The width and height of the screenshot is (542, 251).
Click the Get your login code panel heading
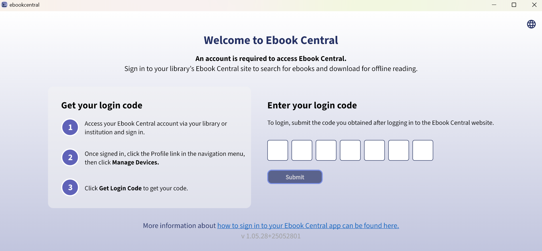point(101,105)
